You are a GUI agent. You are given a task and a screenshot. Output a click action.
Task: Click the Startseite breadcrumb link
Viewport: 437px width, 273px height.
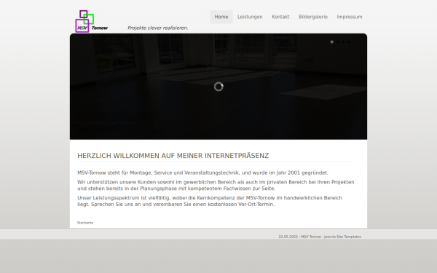85,223
